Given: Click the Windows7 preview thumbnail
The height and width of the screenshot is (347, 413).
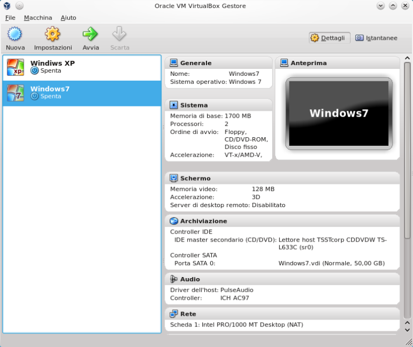Looking at the screenshot, I should [x=338, y=113].
